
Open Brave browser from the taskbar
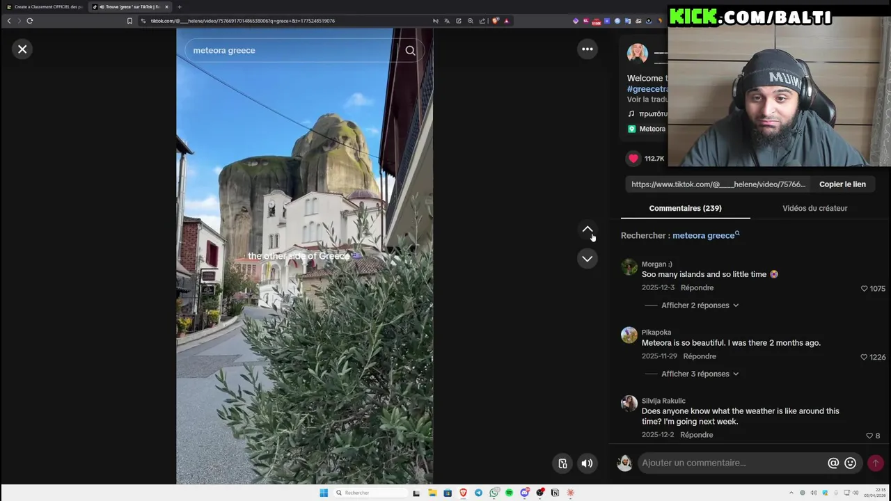tap(463, 493)
